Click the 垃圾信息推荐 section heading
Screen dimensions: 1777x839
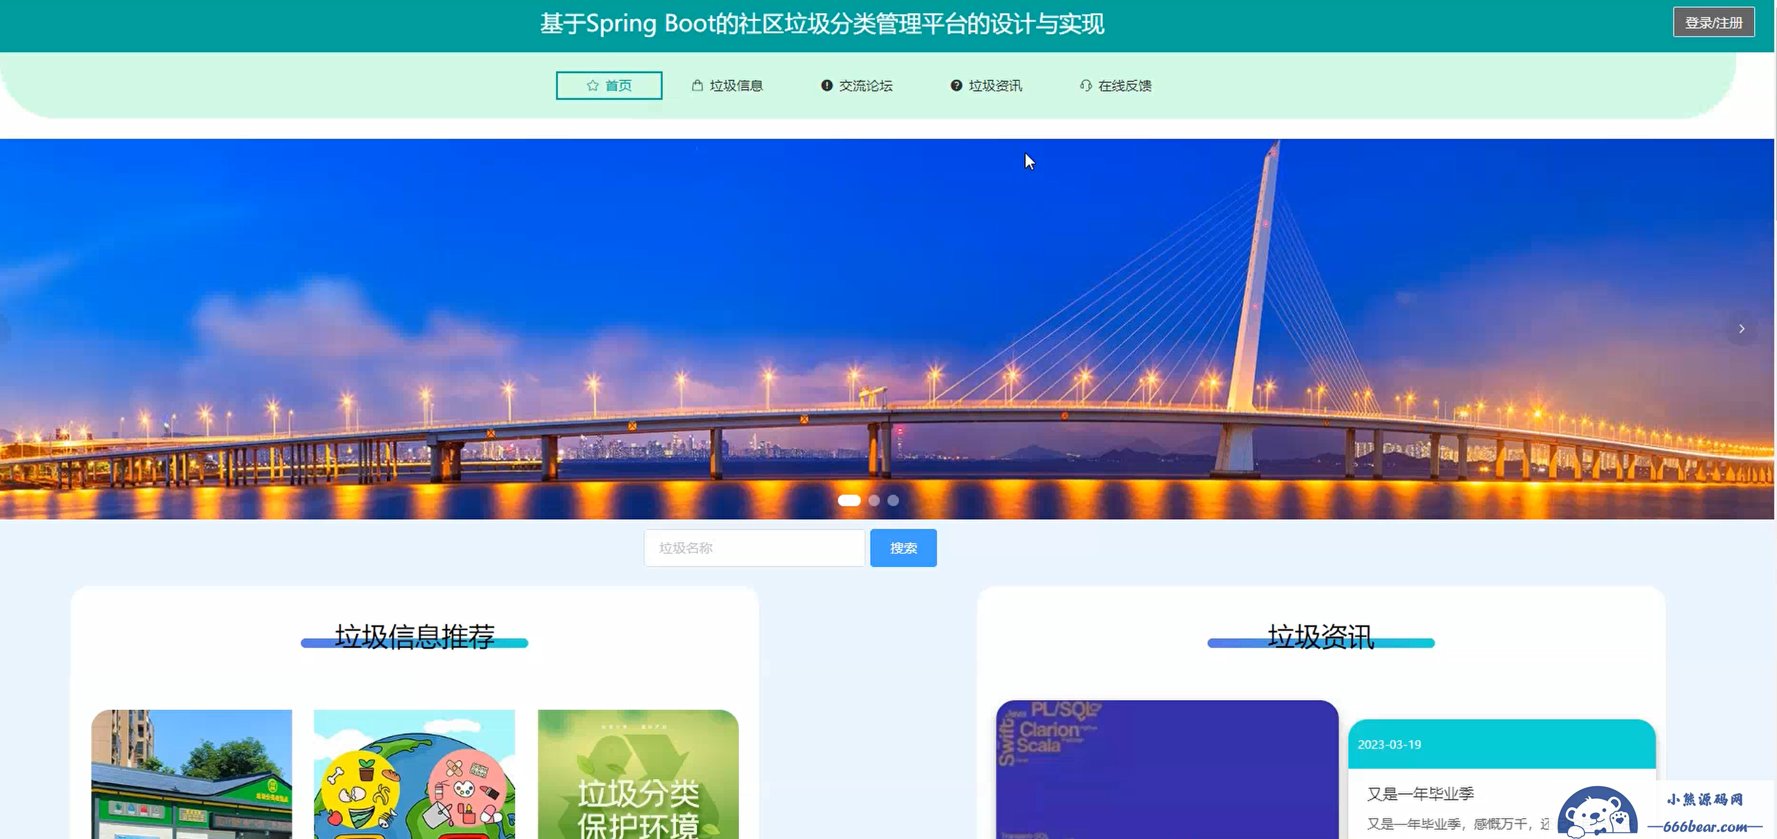click(414, 636)
